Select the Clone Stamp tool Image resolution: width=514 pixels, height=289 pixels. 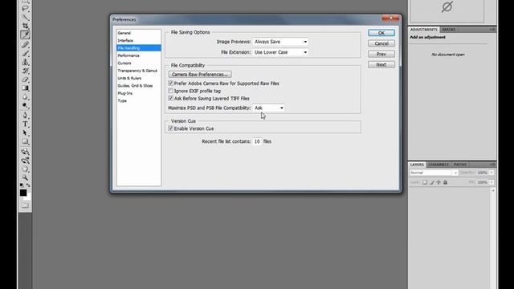[25, 62]
